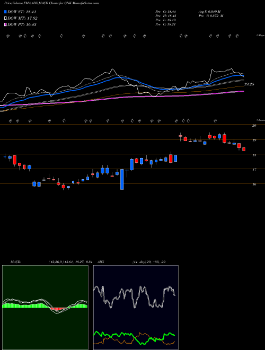
Task: Click the price axis label 16
Action: (x=254, y=185)
